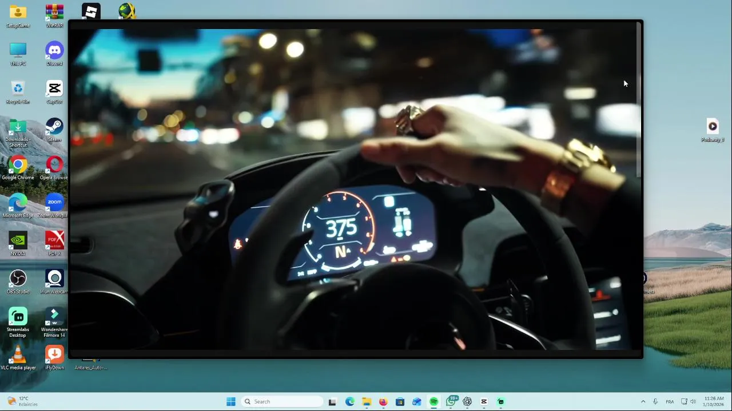
Task: Select the This PC desktop icon
Action: click(18, 54)
